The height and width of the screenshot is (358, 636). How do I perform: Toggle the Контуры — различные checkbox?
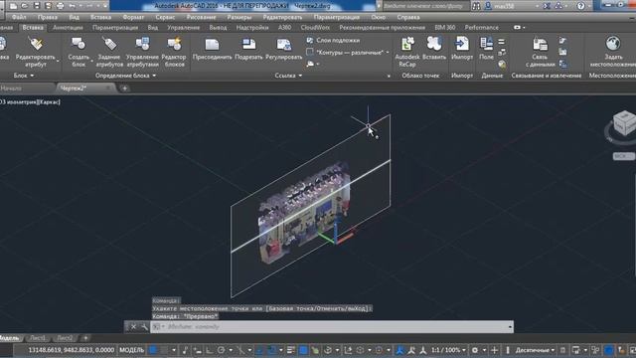tap(310, 52)
